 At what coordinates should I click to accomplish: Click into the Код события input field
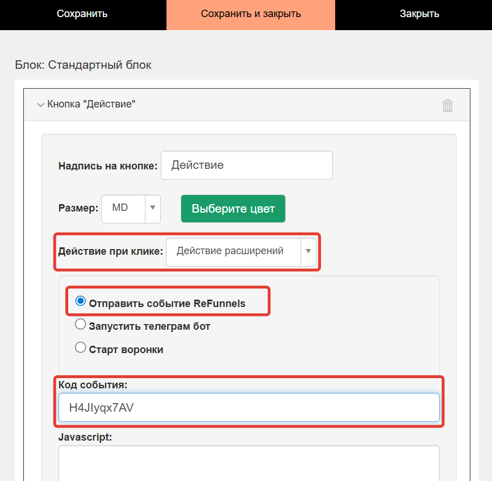coord(249,407)
